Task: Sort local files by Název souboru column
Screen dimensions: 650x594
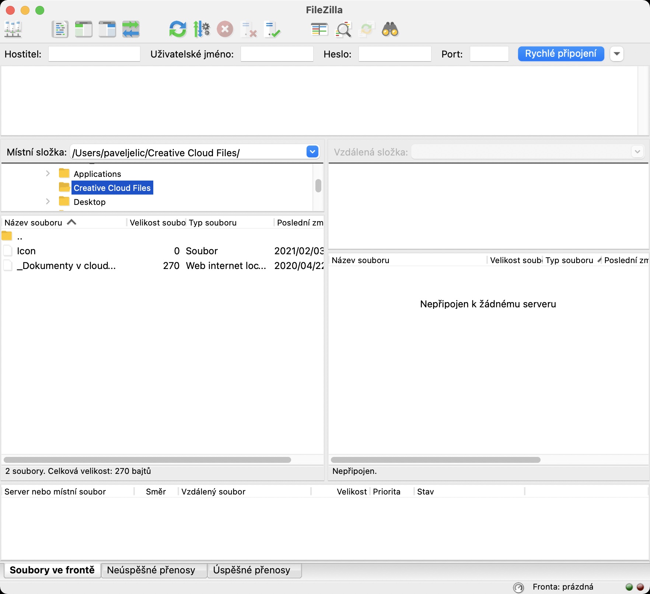Action: [64, 223]
